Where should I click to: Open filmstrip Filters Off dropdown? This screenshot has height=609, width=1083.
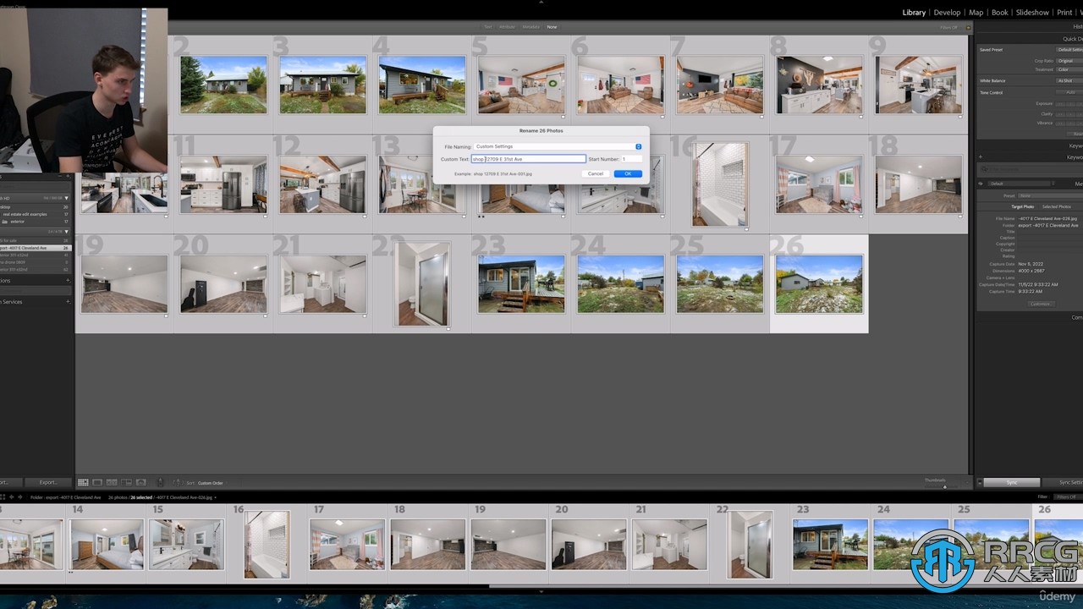point(1066,497)
